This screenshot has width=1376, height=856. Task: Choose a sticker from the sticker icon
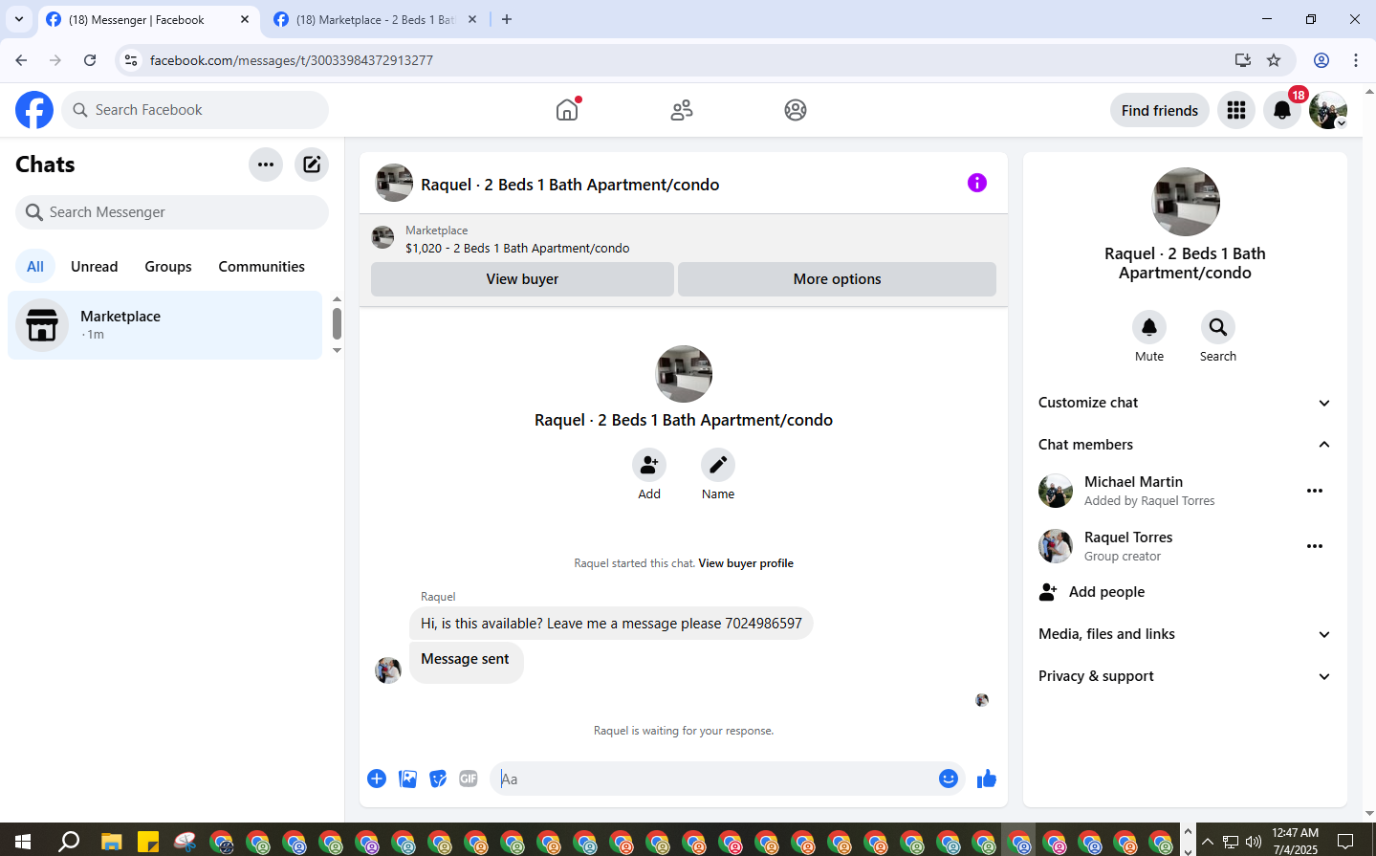[x=438, y=779]
